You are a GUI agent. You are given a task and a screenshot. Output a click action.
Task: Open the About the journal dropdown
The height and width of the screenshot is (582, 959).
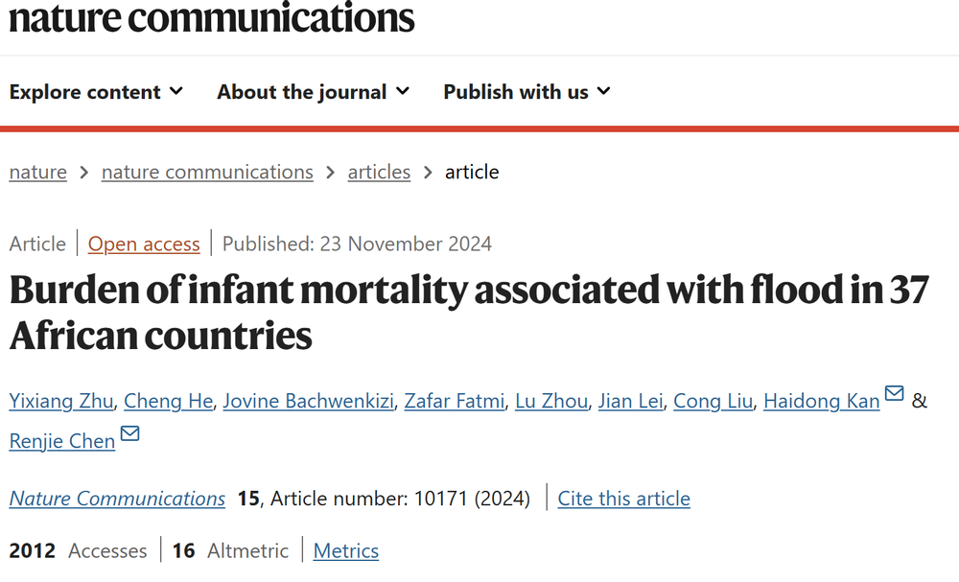(314, 92)
